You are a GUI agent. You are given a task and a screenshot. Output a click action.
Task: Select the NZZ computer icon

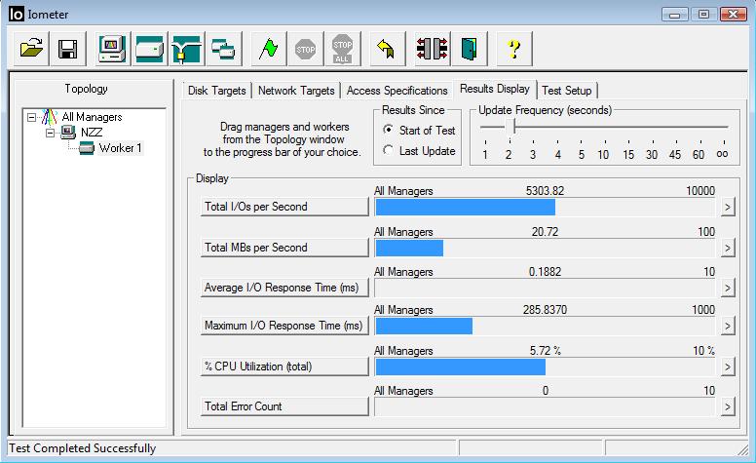tap(68, 133)
